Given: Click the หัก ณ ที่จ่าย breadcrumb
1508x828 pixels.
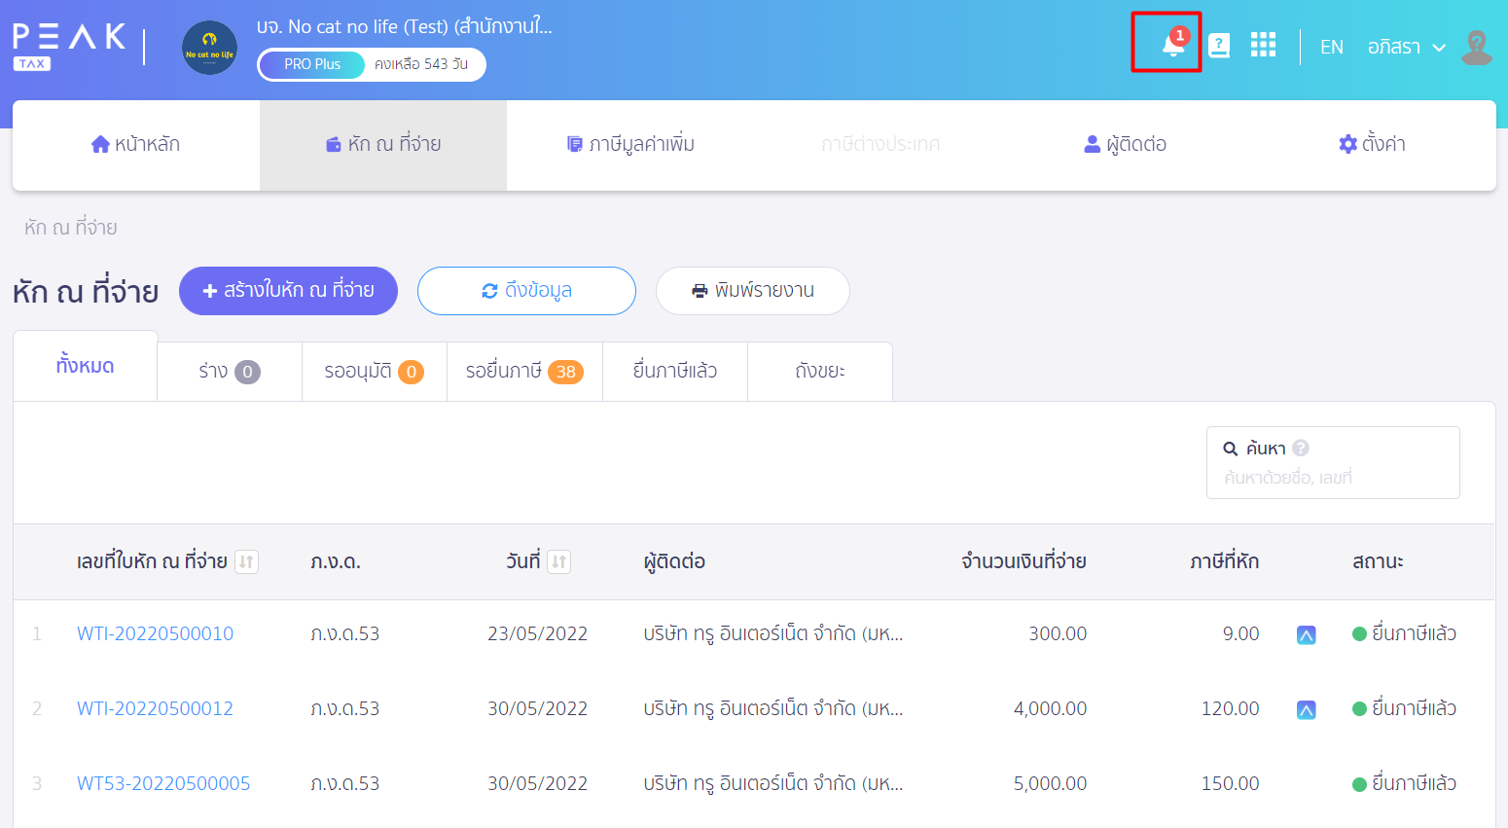Looking at the screenshot, I should [x=70, y=228].
